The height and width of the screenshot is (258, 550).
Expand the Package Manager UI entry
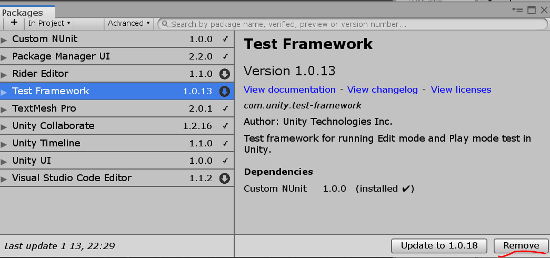[4, 57]
